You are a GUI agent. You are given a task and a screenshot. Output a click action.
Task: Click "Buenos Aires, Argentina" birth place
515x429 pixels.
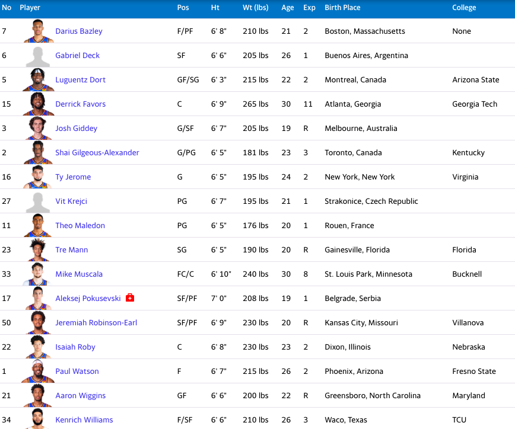coord(366,56)
